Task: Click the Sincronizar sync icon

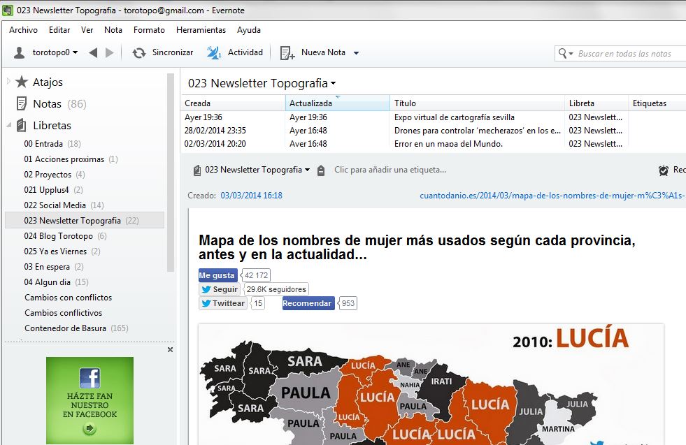Action: click(x=139, y=53)
